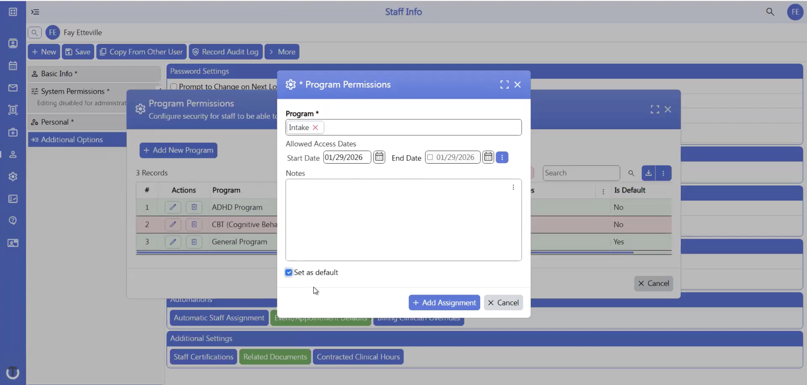Click the Copy From Other User button
The width and height of the screenshot is (807, 385).
(x=141, y=51)
